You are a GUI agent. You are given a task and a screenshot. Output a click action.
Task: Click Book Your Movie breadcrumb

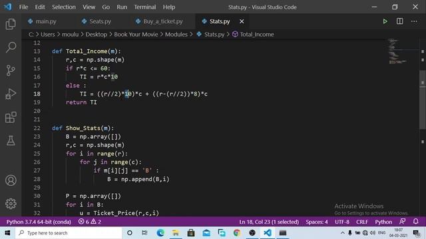tap(136, 35)
